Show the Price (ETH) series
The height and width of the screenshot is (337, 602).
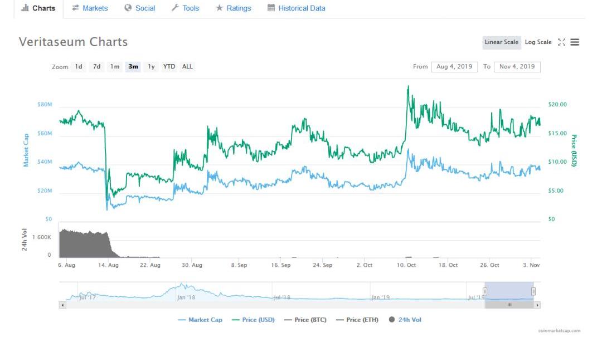[x=356, y=320]
